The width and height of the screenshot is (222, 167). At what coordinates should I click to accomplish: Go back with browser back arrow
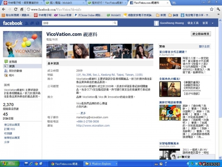click(4, 9)
